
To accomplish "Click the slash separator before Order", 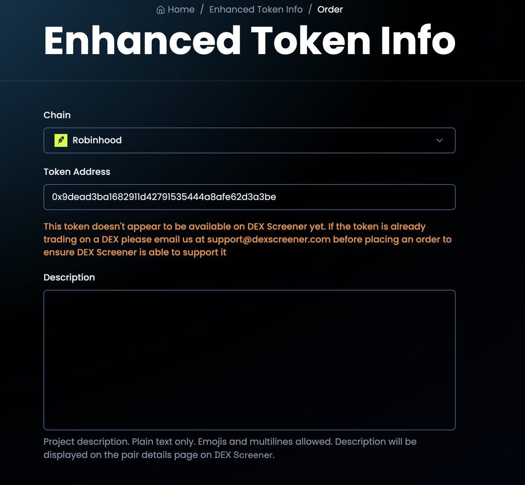I will coord(310,10).
